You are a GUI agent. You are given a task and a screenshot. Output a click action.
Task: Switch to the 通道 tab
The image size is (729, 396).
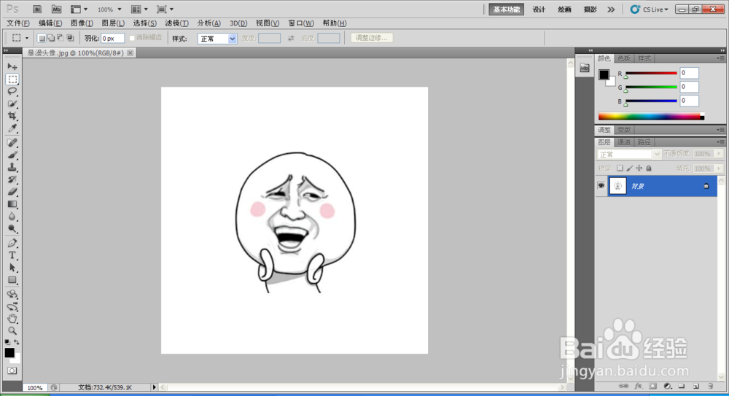tap(624, 142)
